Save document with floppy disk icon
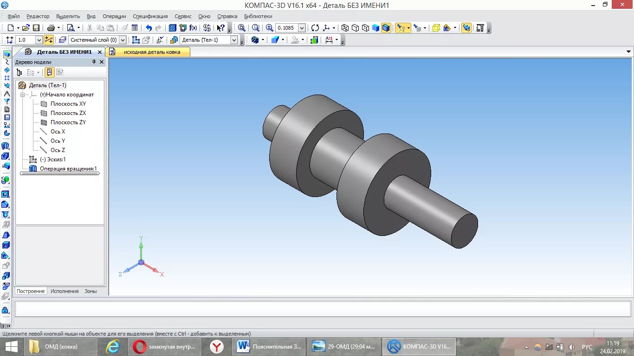 tap(36, 28)
